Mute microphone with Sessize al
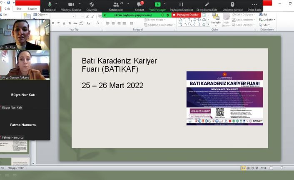 coord(50,6)
